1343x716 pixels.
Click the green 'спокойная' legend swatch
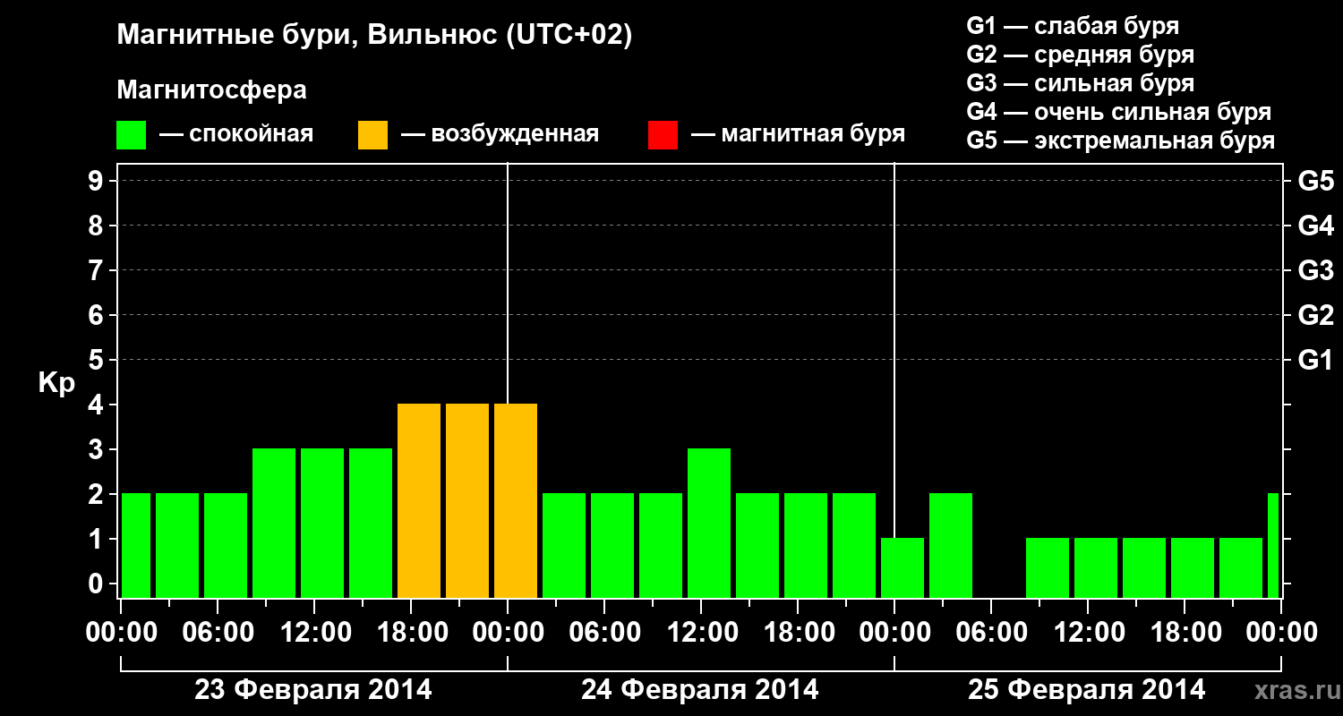coord(131,135)
